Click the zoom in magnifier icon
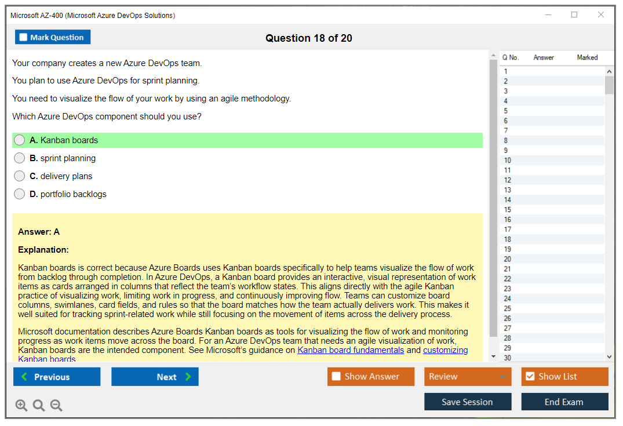This screenshot has height=426, width=623. pos(21,405)
